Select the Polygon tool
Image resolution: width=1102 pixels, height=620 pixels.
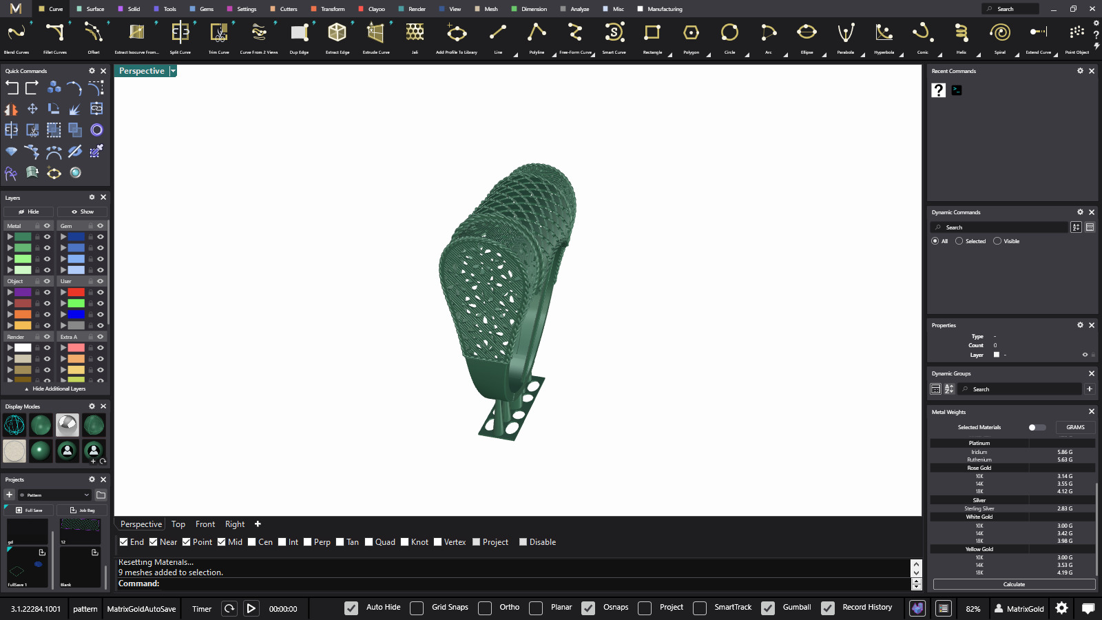(x=691, y=38)
